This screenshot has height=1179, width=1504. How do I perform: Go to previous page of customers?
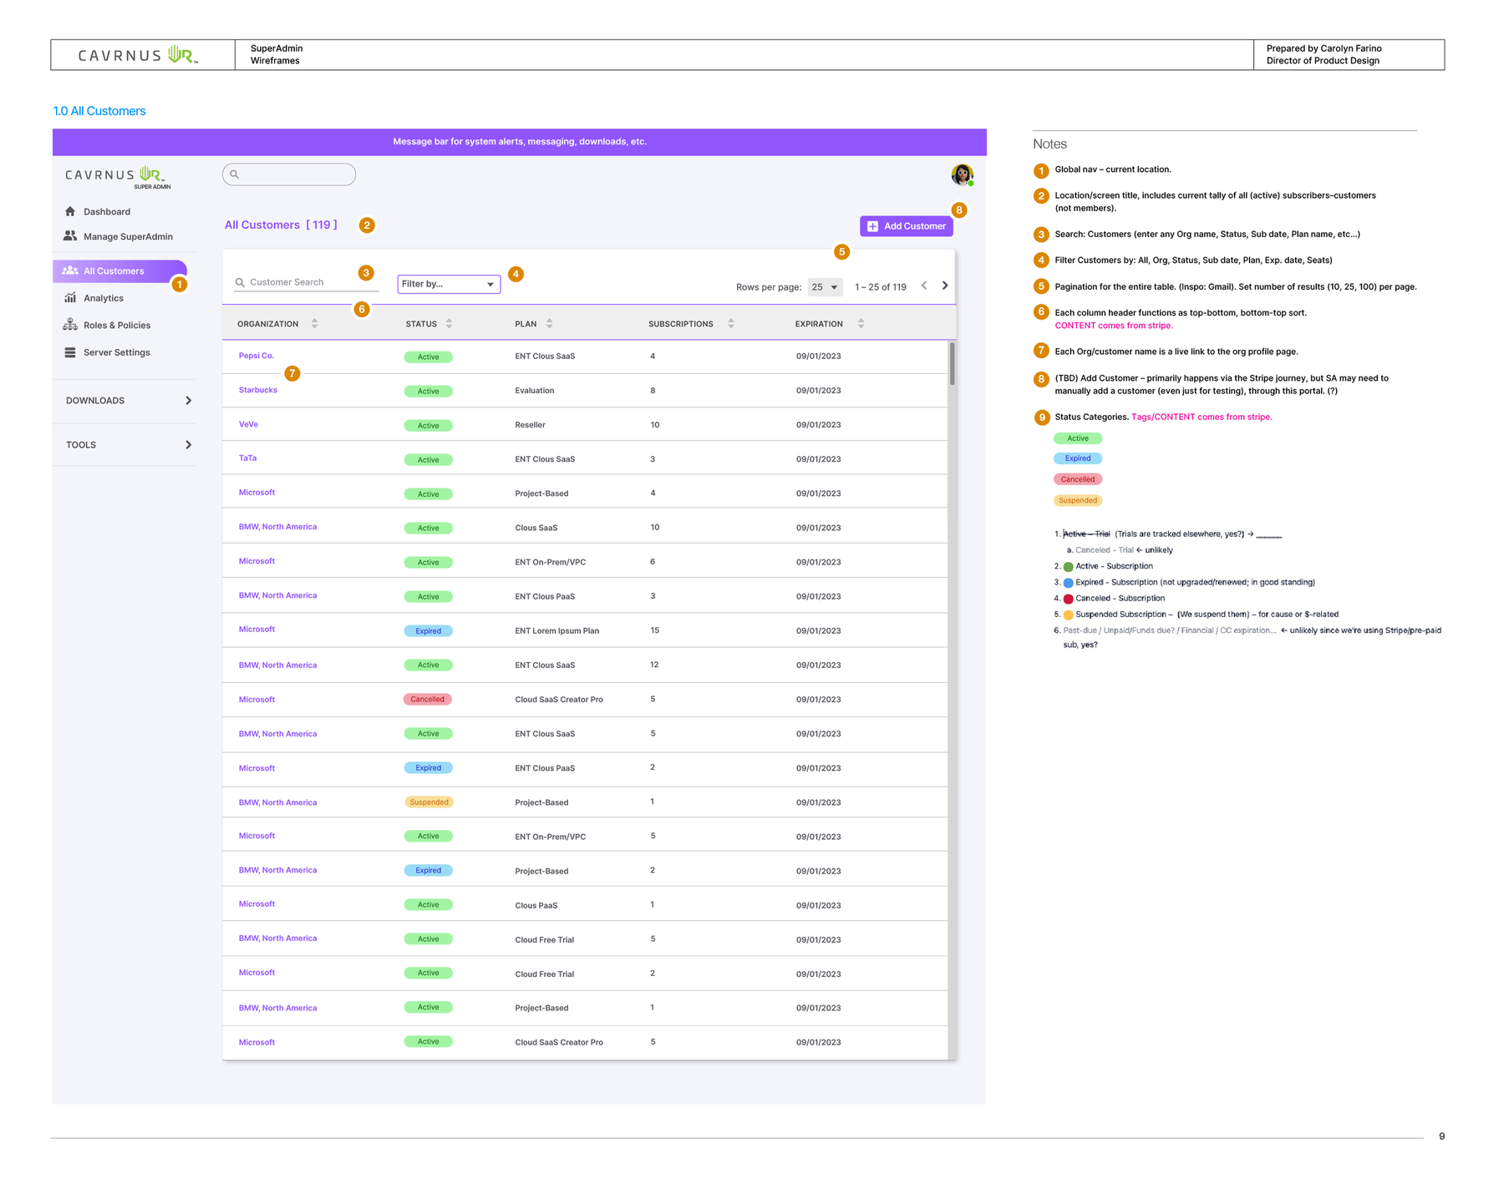click(924, 286)
